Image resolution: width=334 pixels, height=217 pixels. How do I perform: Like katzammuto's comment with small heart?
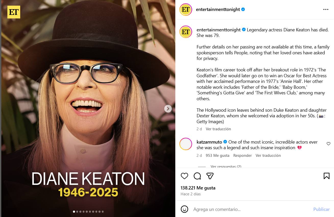328,144
